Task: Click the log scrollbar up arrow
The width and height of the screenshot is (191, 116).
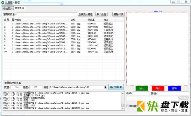Action: (123, 93)
